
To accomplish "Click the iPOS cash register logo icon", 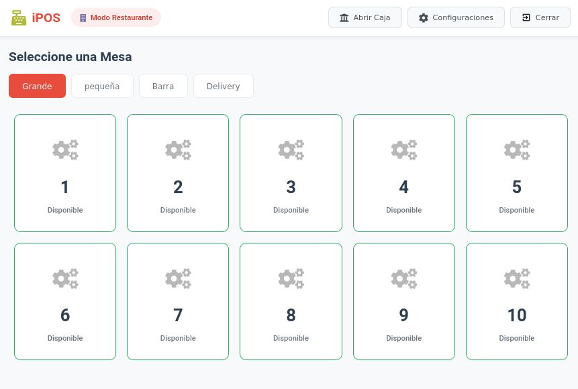I will [19, 18].
